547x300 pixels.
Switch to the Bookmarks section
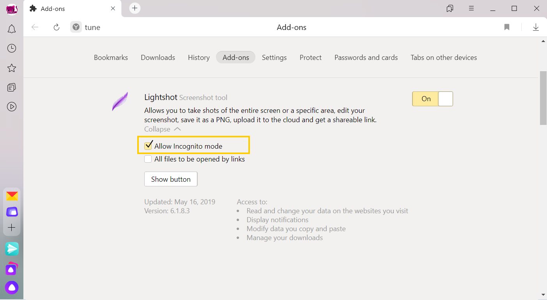(x=111, y=58)
